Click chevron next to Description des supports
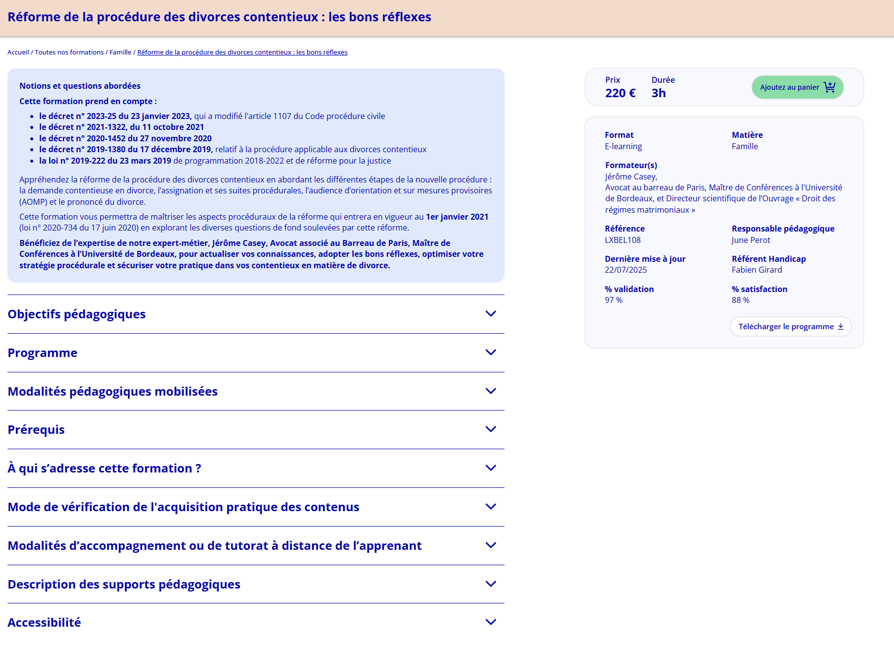The height and width of the screenshot is (649, 894). [x=490, y=584]
